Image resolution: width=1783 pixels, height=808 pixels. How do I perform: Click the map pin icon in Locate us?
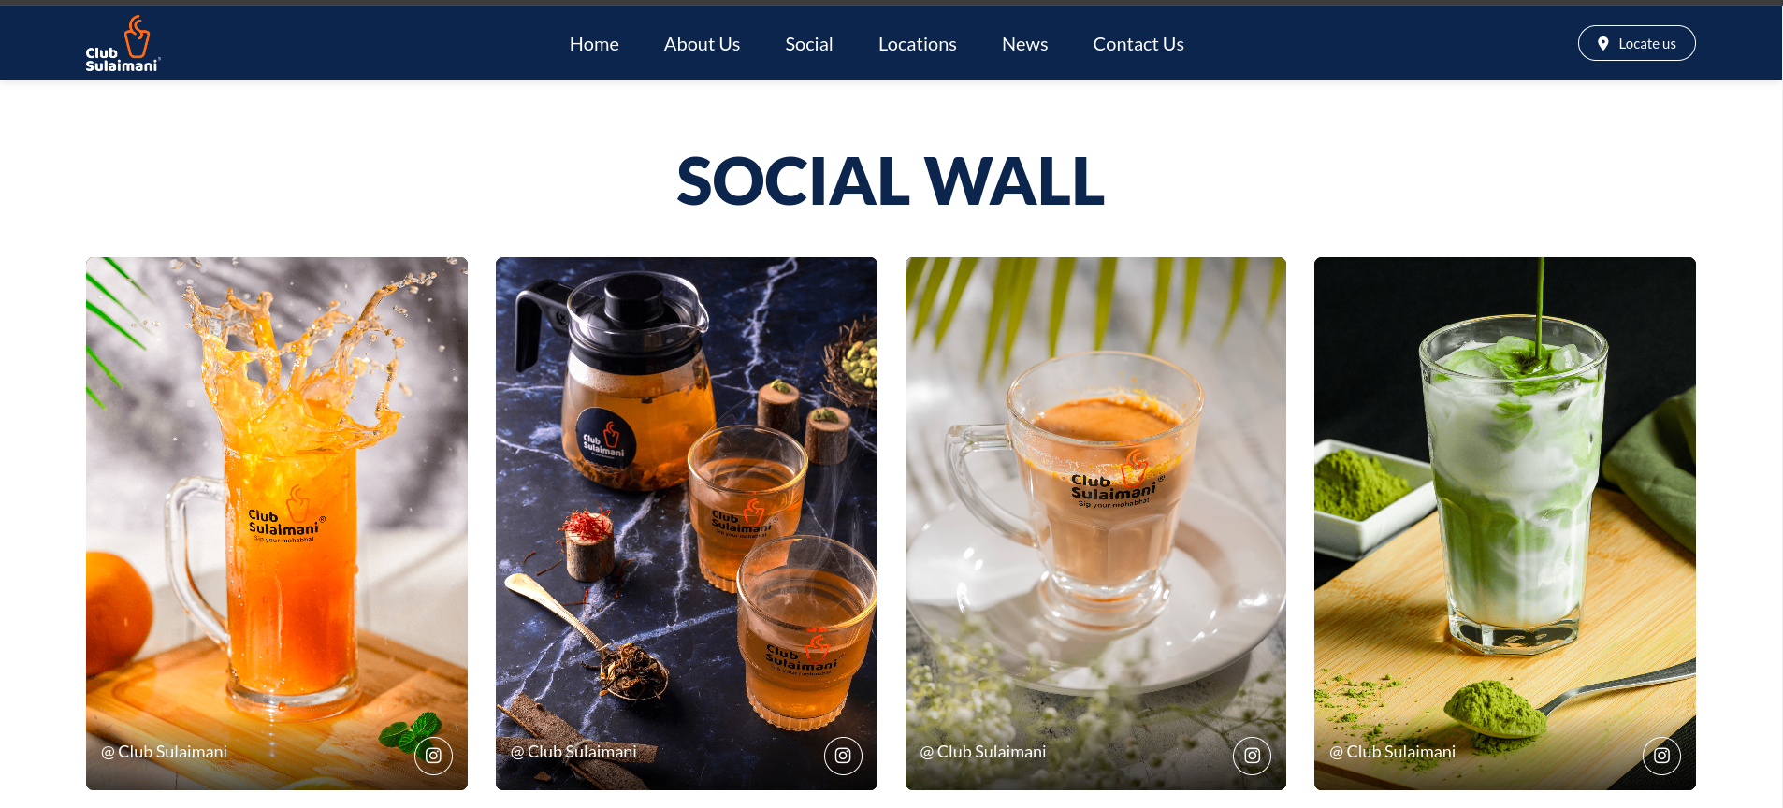[x=1603, y=43]
